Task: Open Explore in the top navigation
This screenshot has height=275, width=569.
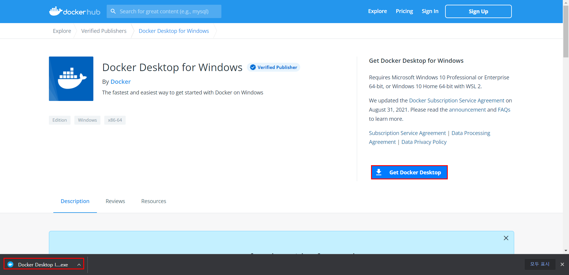Action: pyautogui.click(x=378, y=11)
